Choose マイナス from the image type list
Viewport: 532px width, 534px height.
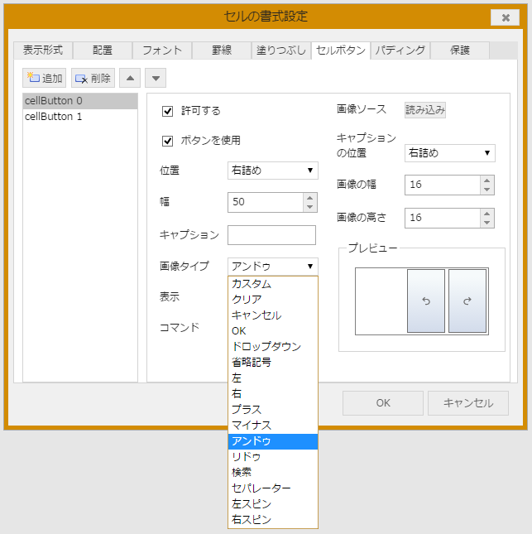(x=273, y=426)
